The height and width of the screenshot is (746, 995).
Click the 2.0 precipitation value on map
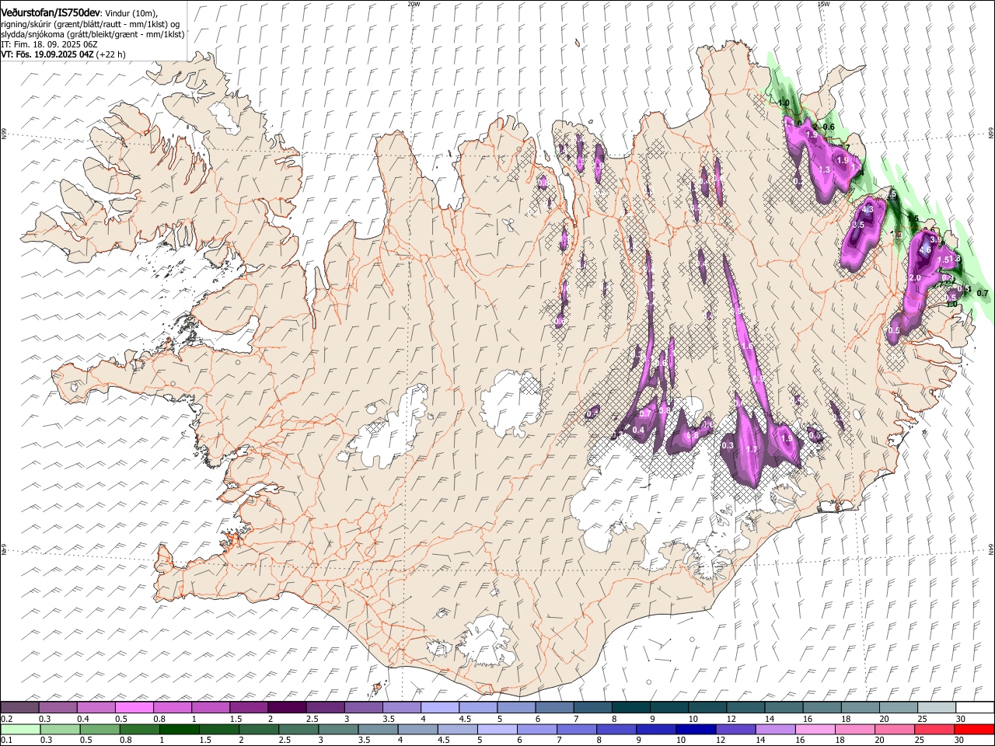[914, 277]
